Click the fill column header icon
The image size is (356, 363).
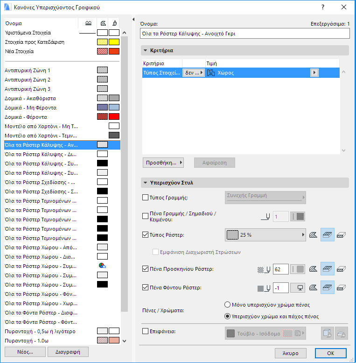[103, 23]
